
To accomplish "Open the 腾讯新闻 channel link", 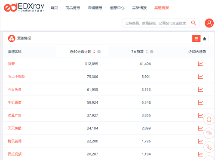I will click(x=15, y=141).
